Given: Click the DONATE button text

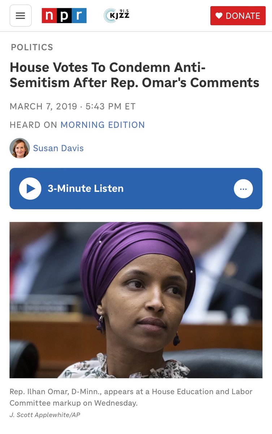Looking at the screenshot, I should click(x=243, y=16).
